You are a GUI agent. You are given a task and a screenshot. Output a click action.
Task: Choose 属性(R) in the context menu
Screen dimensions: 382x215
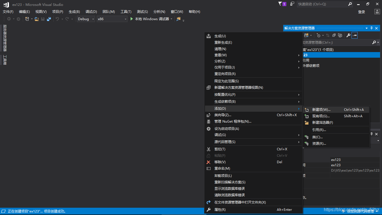coord(254,210)
